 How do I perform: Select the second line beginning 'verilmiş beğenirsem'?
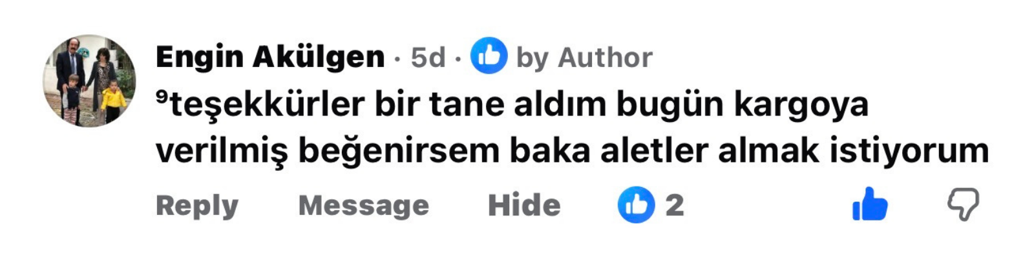[572, 151]
